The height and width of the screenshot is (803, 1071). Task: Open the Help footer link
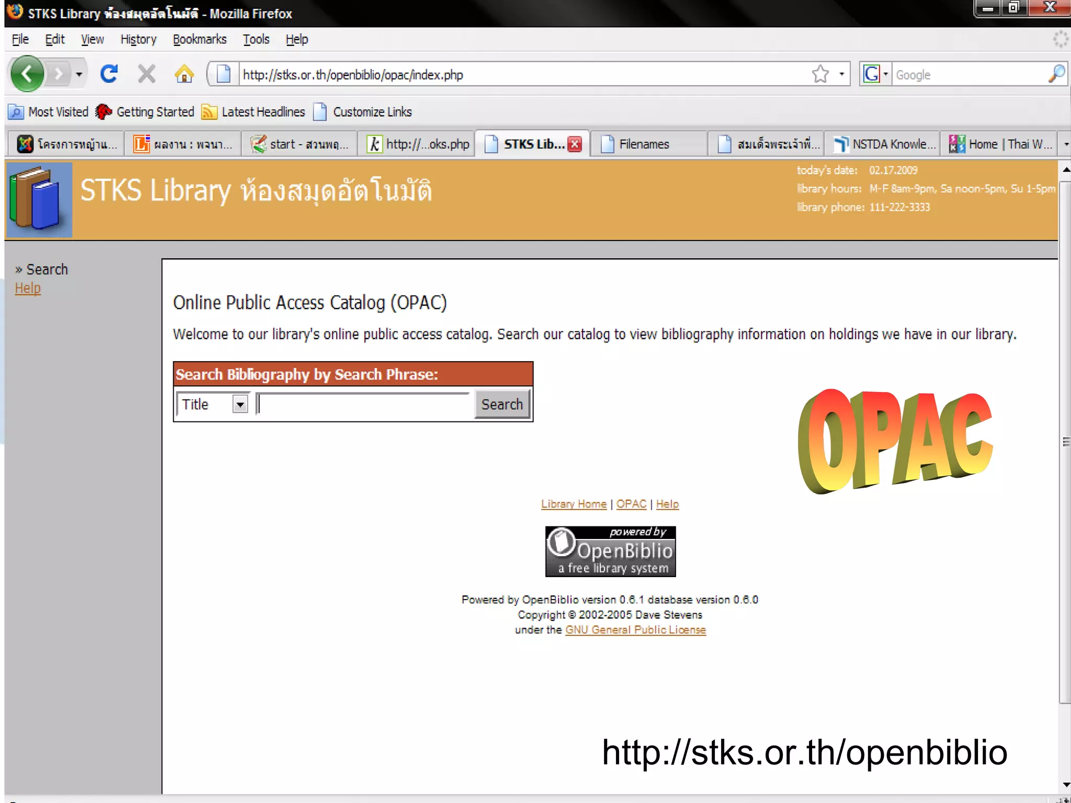667,504
